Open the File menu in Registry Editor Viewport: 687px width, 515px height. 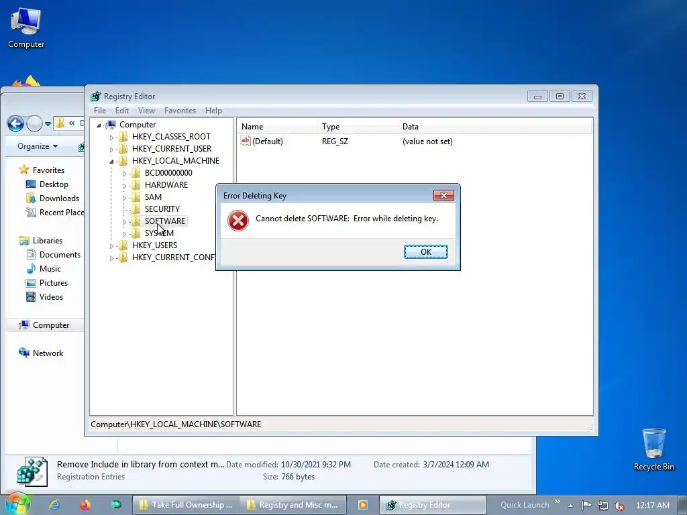coord(100,111)
